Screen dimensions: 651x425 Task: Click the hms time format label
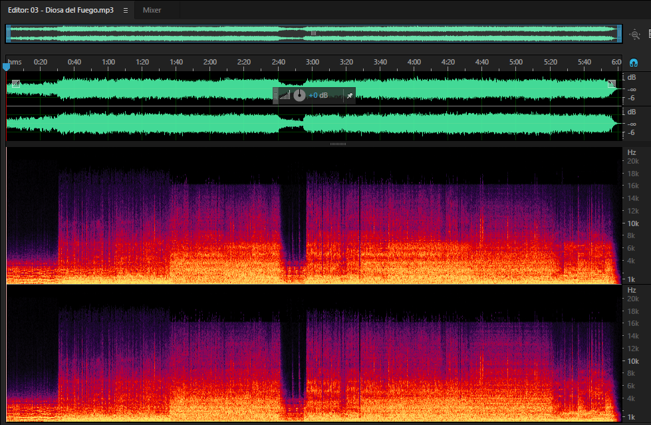[x=15, y=62]
